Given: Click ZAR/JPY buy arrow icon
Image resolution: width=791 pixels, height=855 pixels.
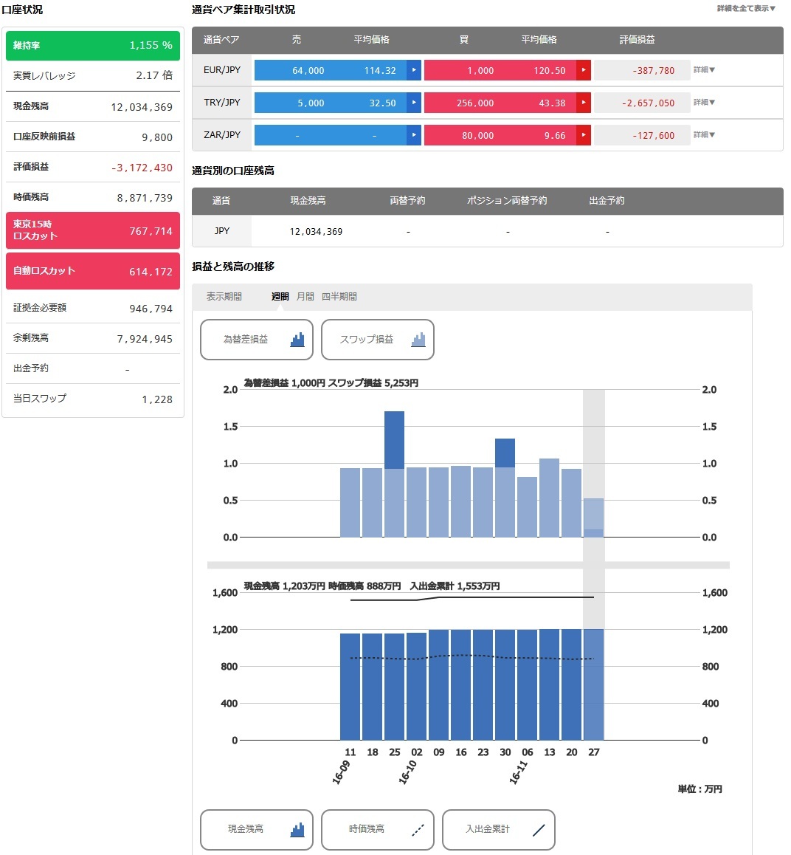Looking at the screenshot, I should [x=584, y=135].
